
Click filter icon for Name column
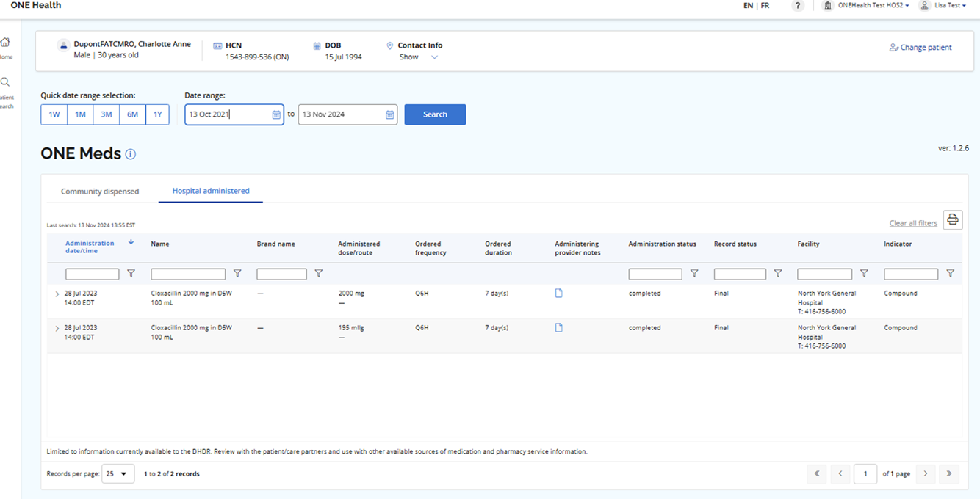237,274
